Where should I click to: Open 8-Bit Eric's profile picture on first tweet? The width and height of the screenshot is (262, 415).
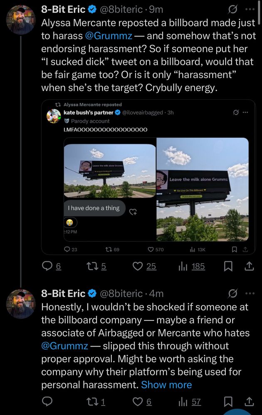coord(21,20)
